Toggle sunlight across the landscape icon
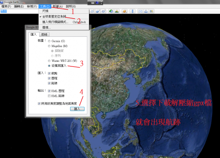The width and height of the screenshot is (220, 158). click(x=117, y=11)
